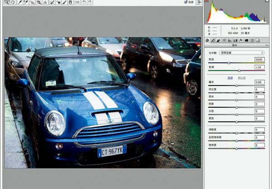This screenshot has height=189, width=272.
Task: Click the tint value field showing +10
Action: point(259,67)
